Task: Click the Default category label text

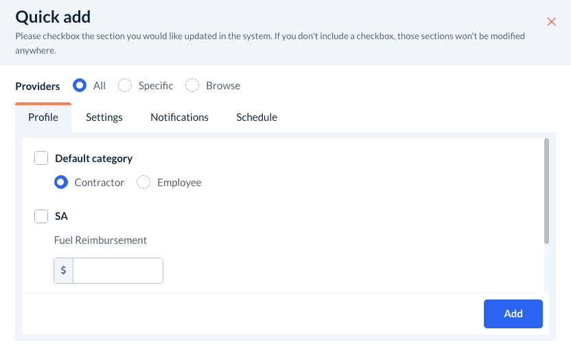Action: (x=93, y=159)
